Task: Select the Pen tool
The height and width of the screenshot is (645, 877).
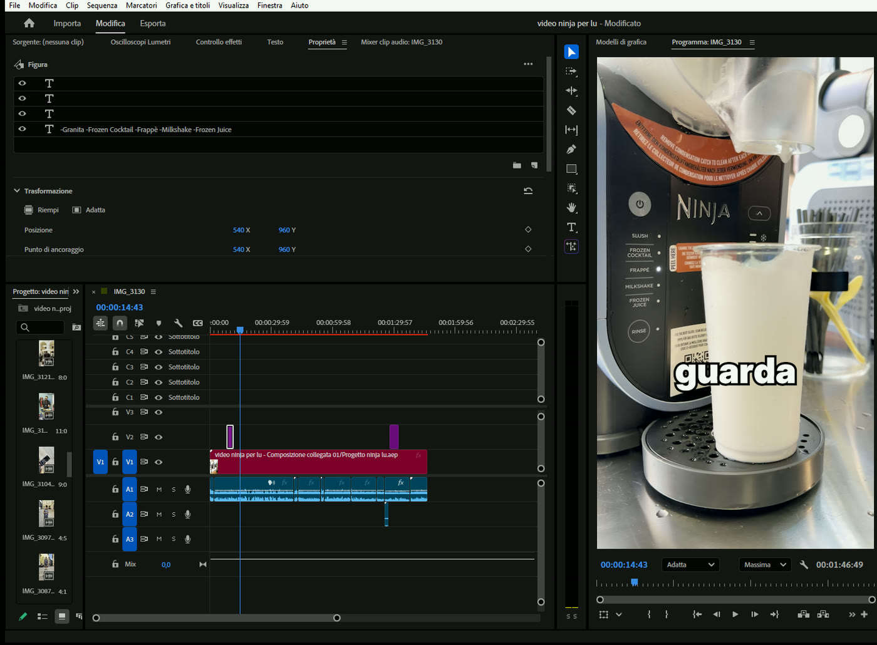Action: point(571,149)
